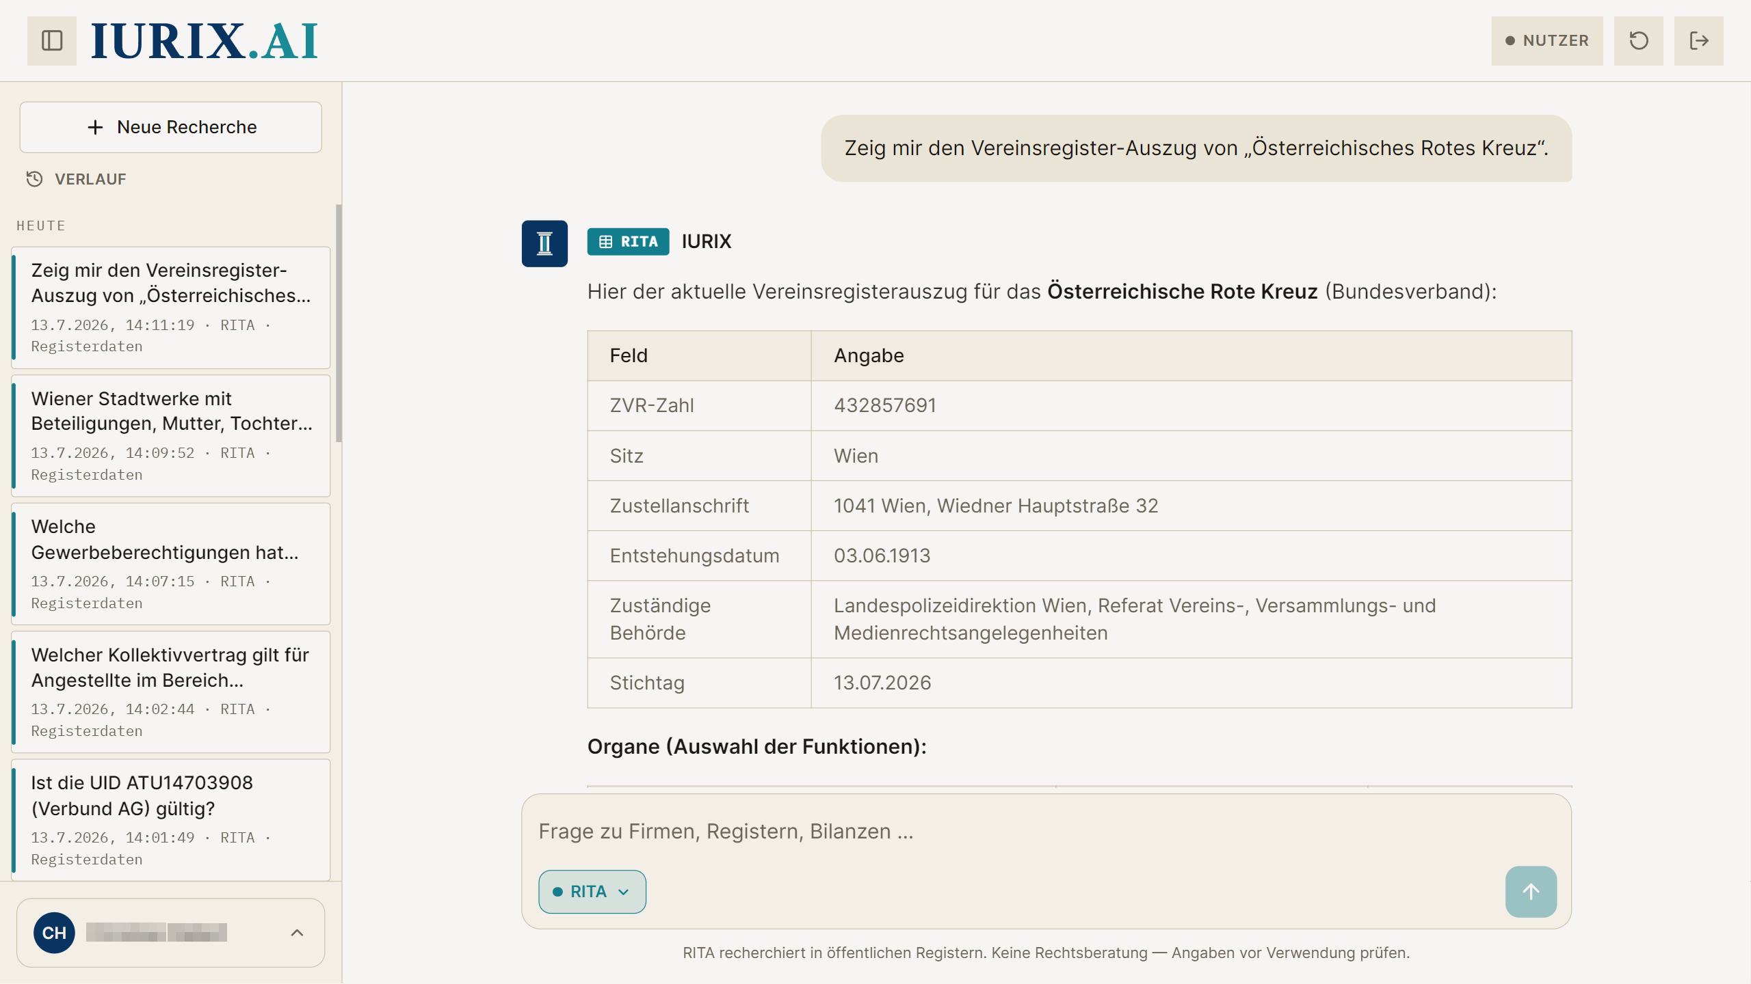Click the IURIX.AI logo
The image size is (1751, 984).
coord(205,41)
